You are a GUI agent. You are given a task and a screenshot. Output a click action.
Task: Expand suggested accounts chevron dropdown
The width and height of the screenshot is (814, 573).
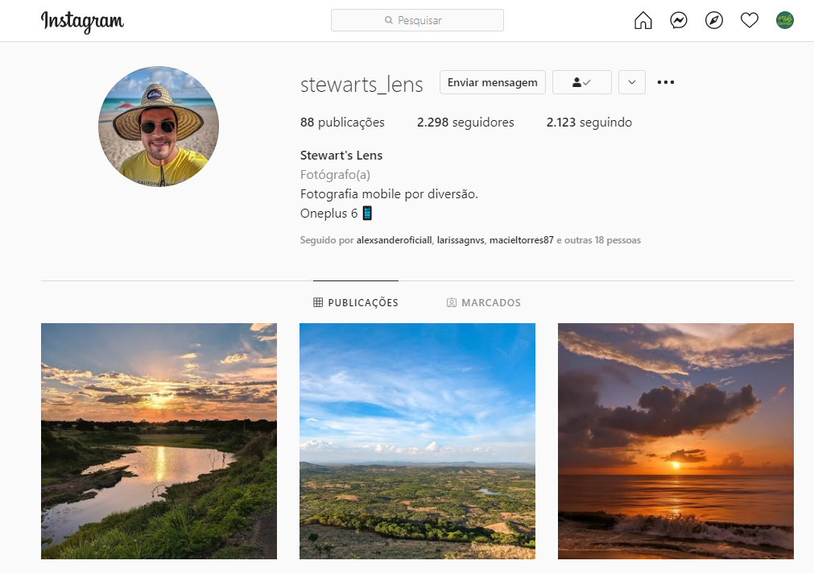tap(632, 82)
